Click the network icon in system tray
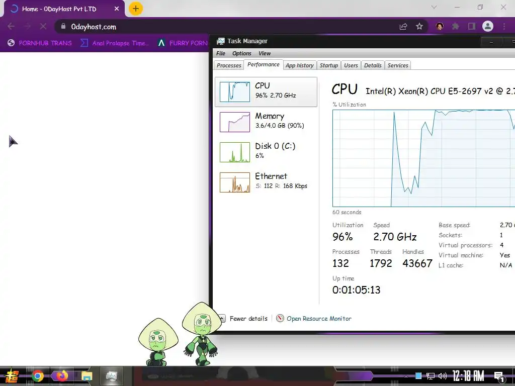Viewport: 515px width, 386px height. tap(431, 376)
